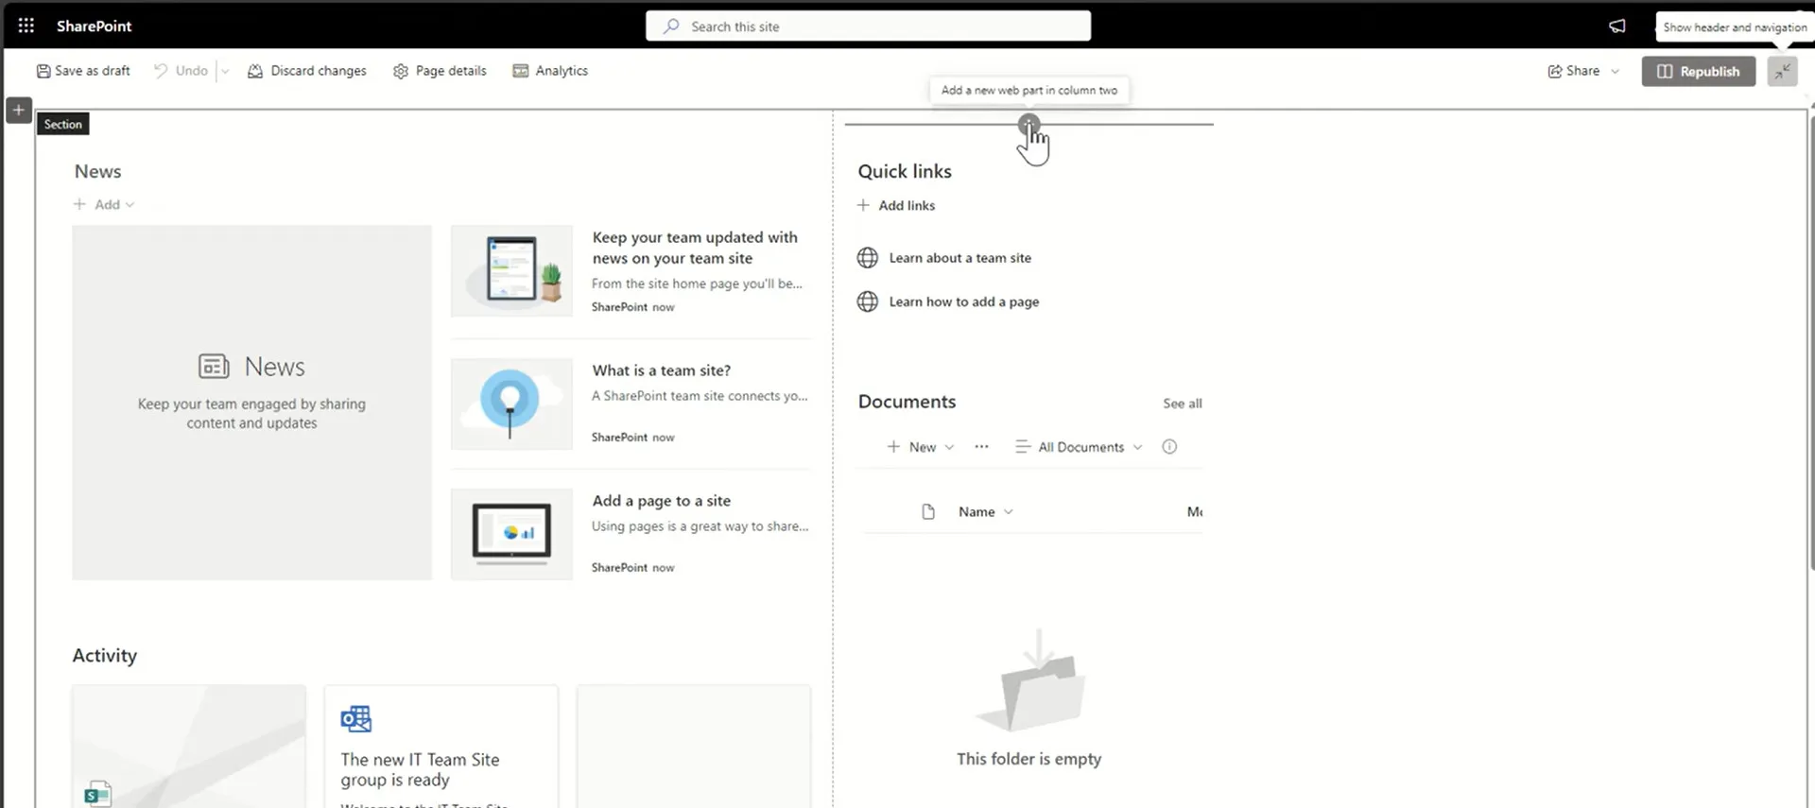
Task: Click the Quick links heading
Action: pyautogui.click(x=905, y=171)
